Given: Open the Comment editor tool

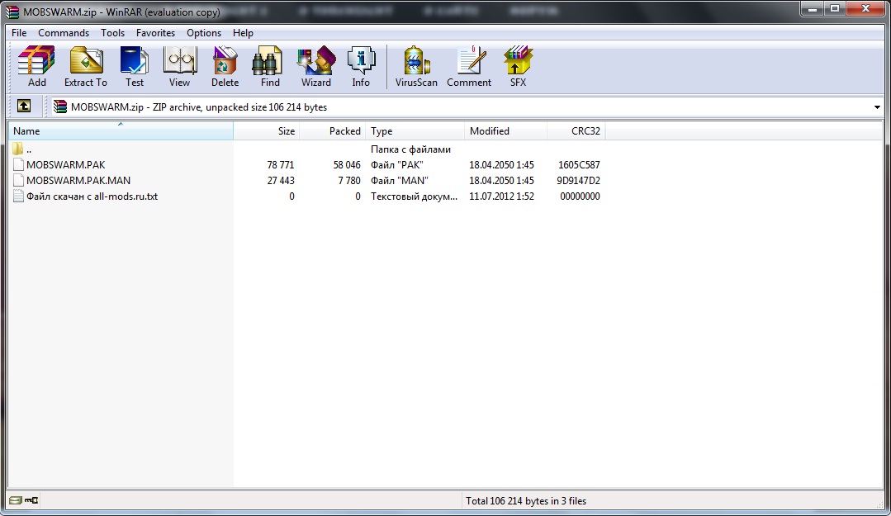Looking at the screenshot, I should click(469, 66).
